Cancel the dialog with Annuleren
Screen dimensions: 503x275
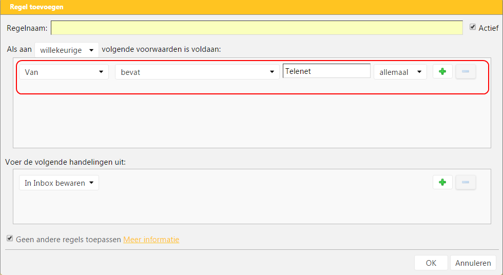(x=473, y=263)
